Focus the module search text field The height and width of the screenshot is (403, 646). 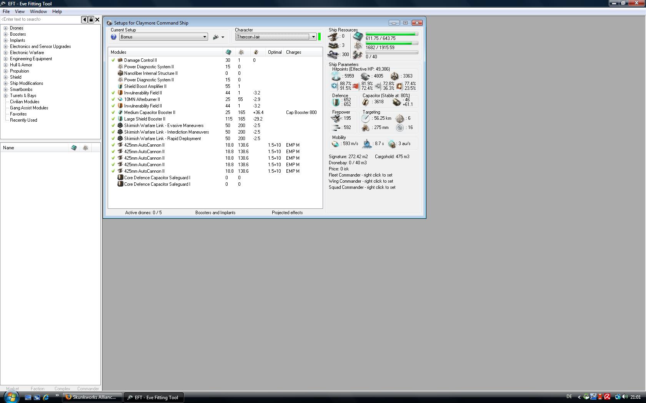[40, 20]
